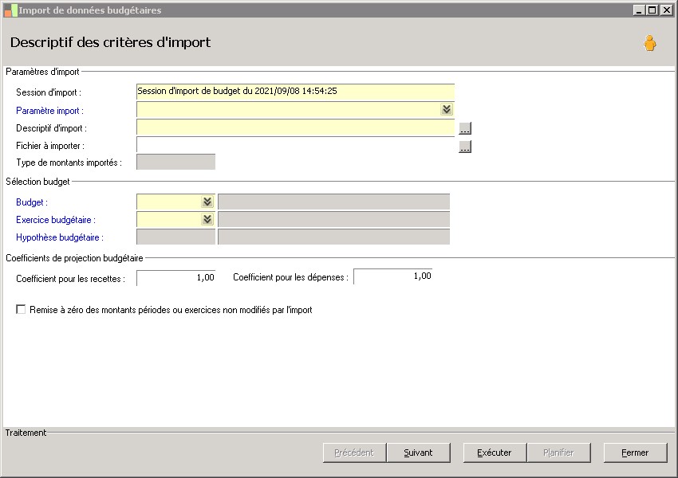678x478 pixels.
Task: Expand the Budget dropdown list
Action: pyautogui.click(x=207, y=202)
